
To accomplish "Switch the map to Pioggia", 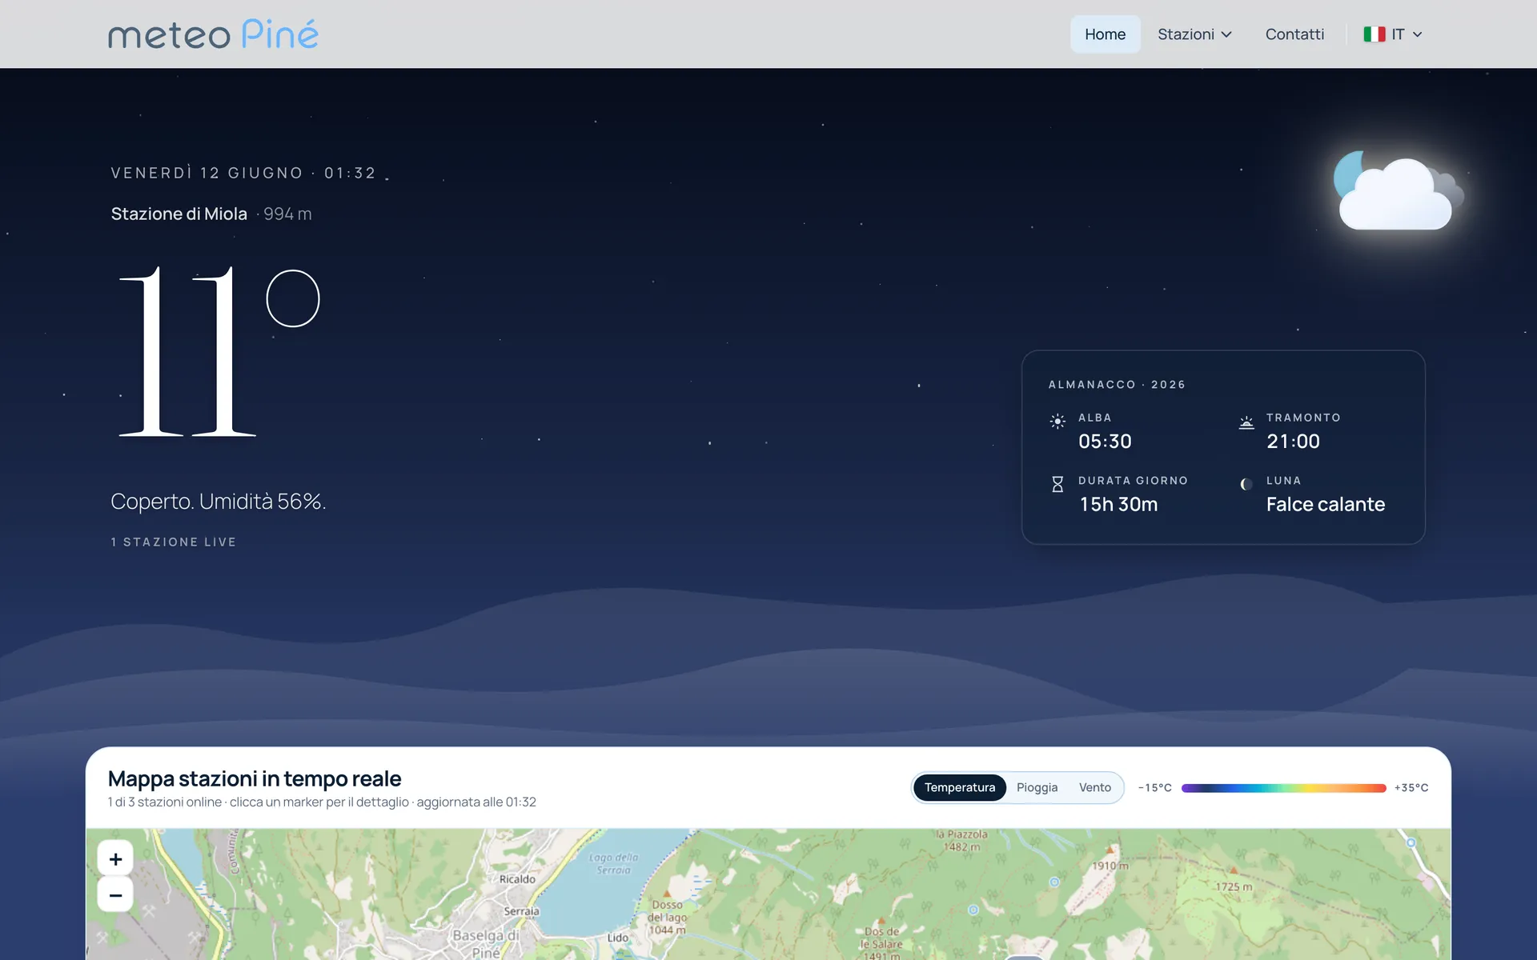I will pos(1037,787).
